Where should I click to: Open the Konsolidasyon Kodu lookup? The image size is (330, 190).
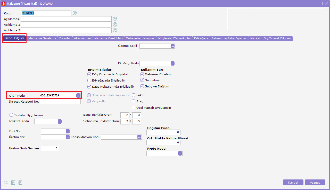139,137
